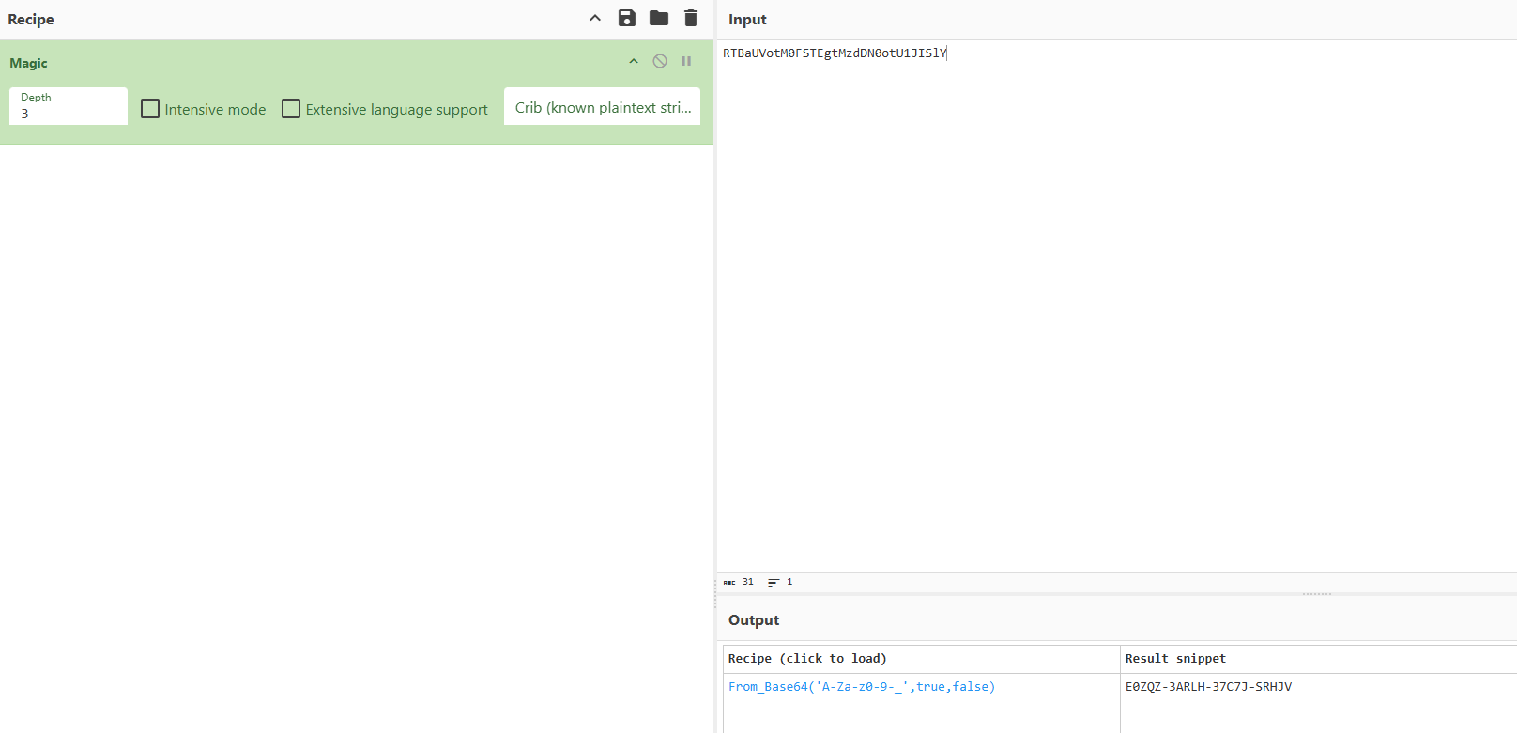This screenshot has height=733, width=1517.
Task: Click the Save recipe floppy disk icon
Action: pyautogui.click(x=627, y=18)
